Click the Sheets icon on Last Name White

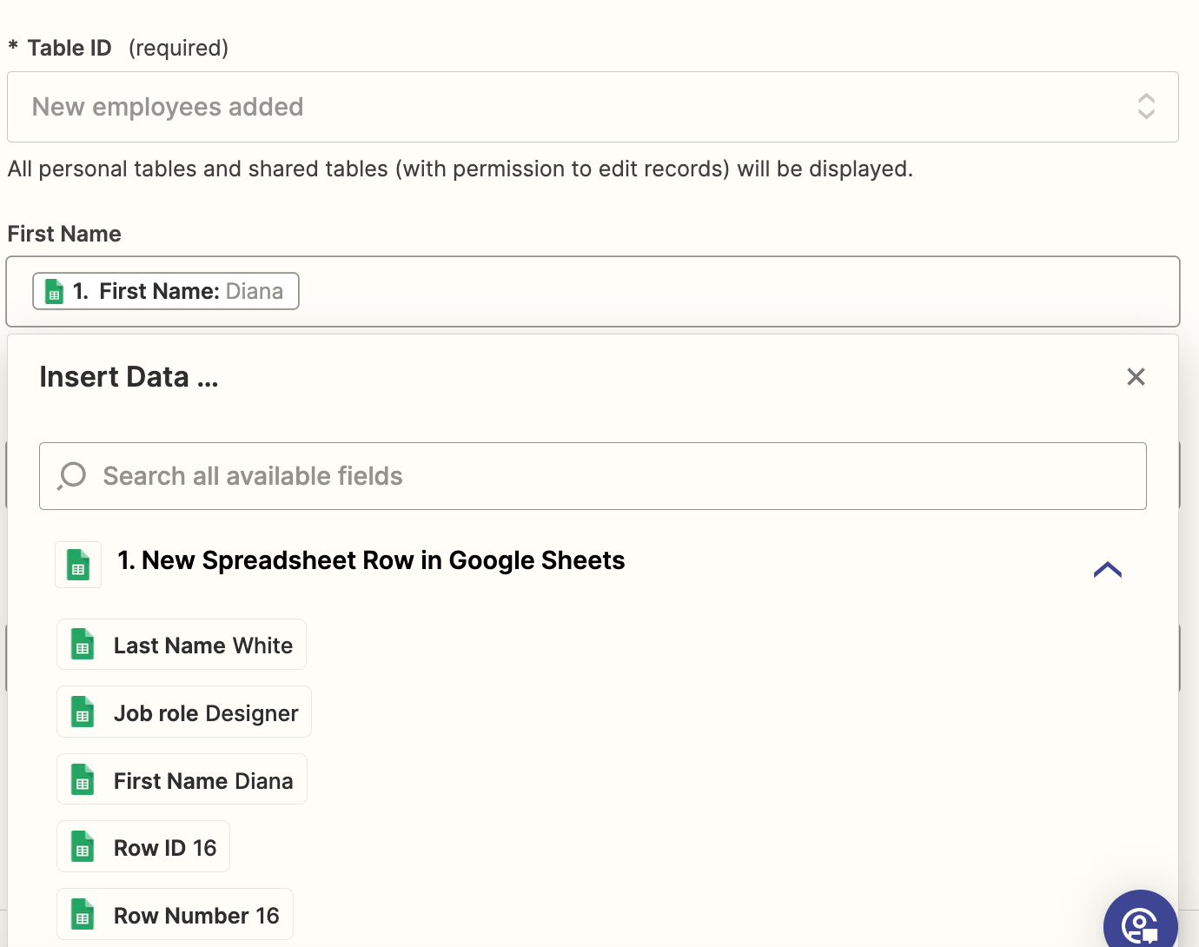(x=83, y=645)
